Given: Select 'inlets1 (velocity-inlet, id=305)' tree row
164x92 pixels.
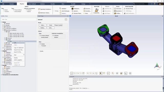Looking at the screenshot, I should pos(16,35).
